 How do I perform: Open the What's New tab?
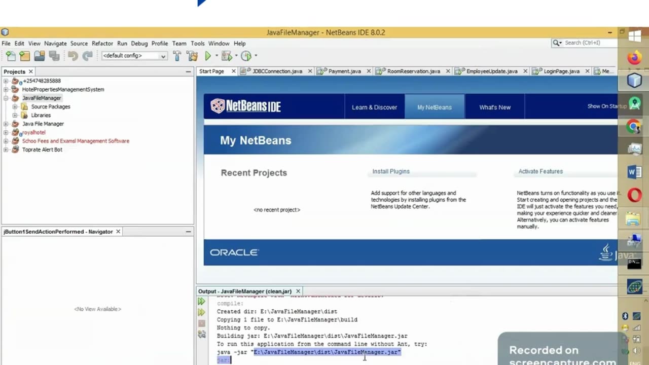(x=495, y=107)
